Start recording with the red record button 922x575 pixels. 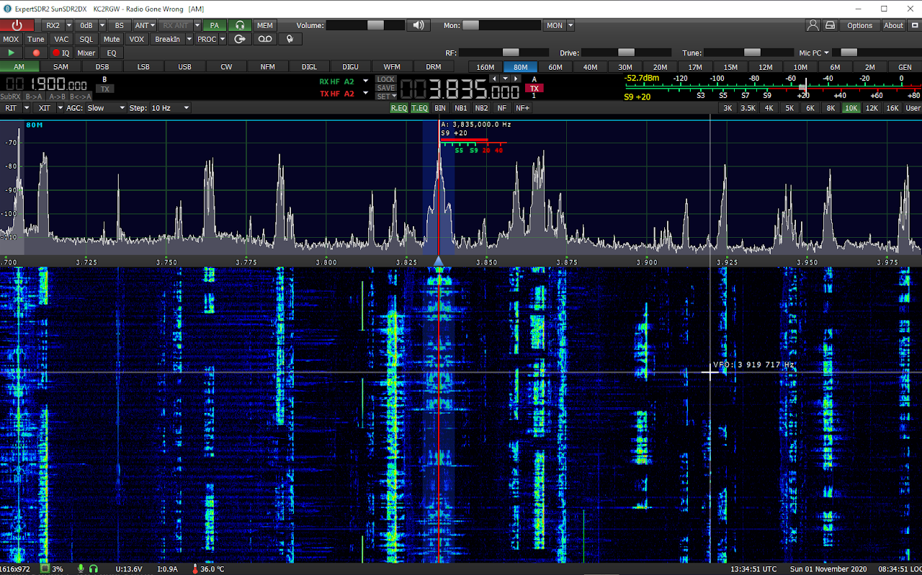pyautogui.click(x=35, y=53)
